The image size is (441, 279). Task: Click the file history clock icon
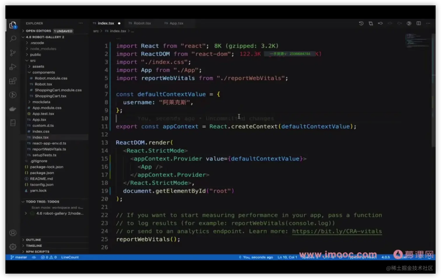pyautogui.click(x=361, y=23)
